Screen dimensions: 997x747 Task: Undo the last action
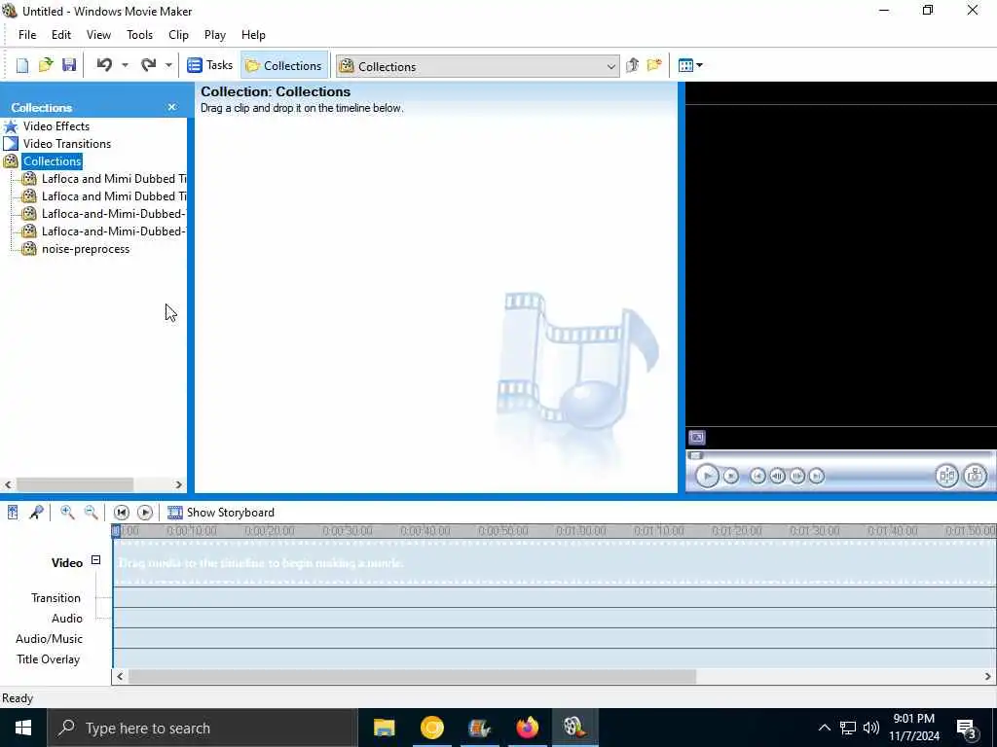pos(105,65)
